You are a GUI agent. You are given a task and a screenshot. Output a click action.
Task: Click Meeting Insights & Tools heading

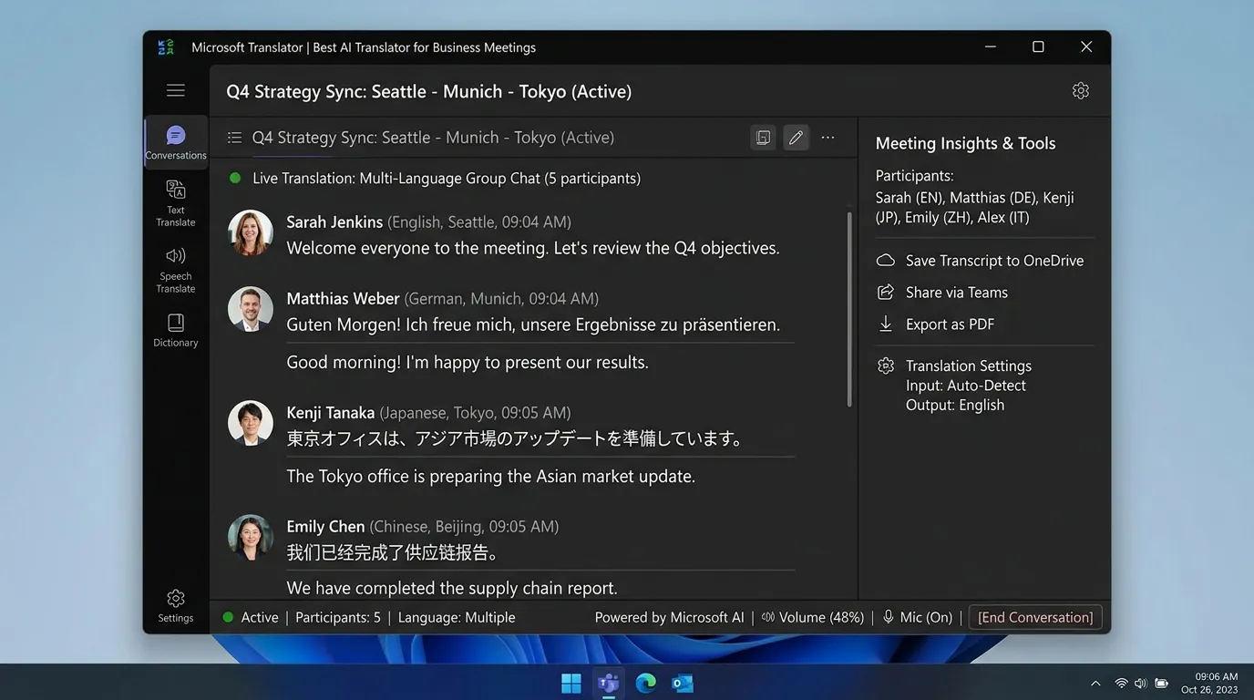[x=965, y=143]
